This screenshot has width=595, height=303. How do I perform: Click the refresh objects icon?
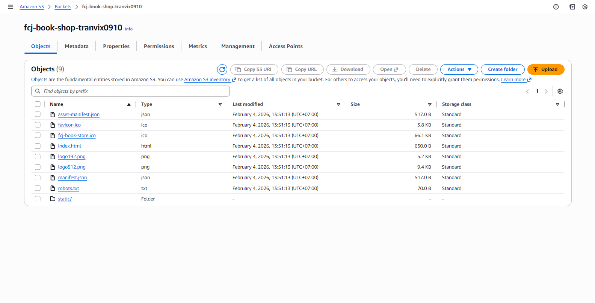(x=222, y=69)
